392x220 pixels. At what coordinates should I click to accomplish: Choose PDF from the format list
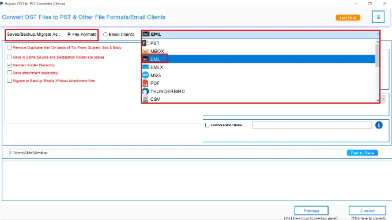pos(258,83)
